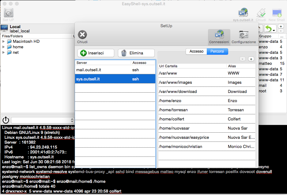Select the /home/monicochristian path row
The height and width of the screenshot is (195, 287).
point(207,146)
